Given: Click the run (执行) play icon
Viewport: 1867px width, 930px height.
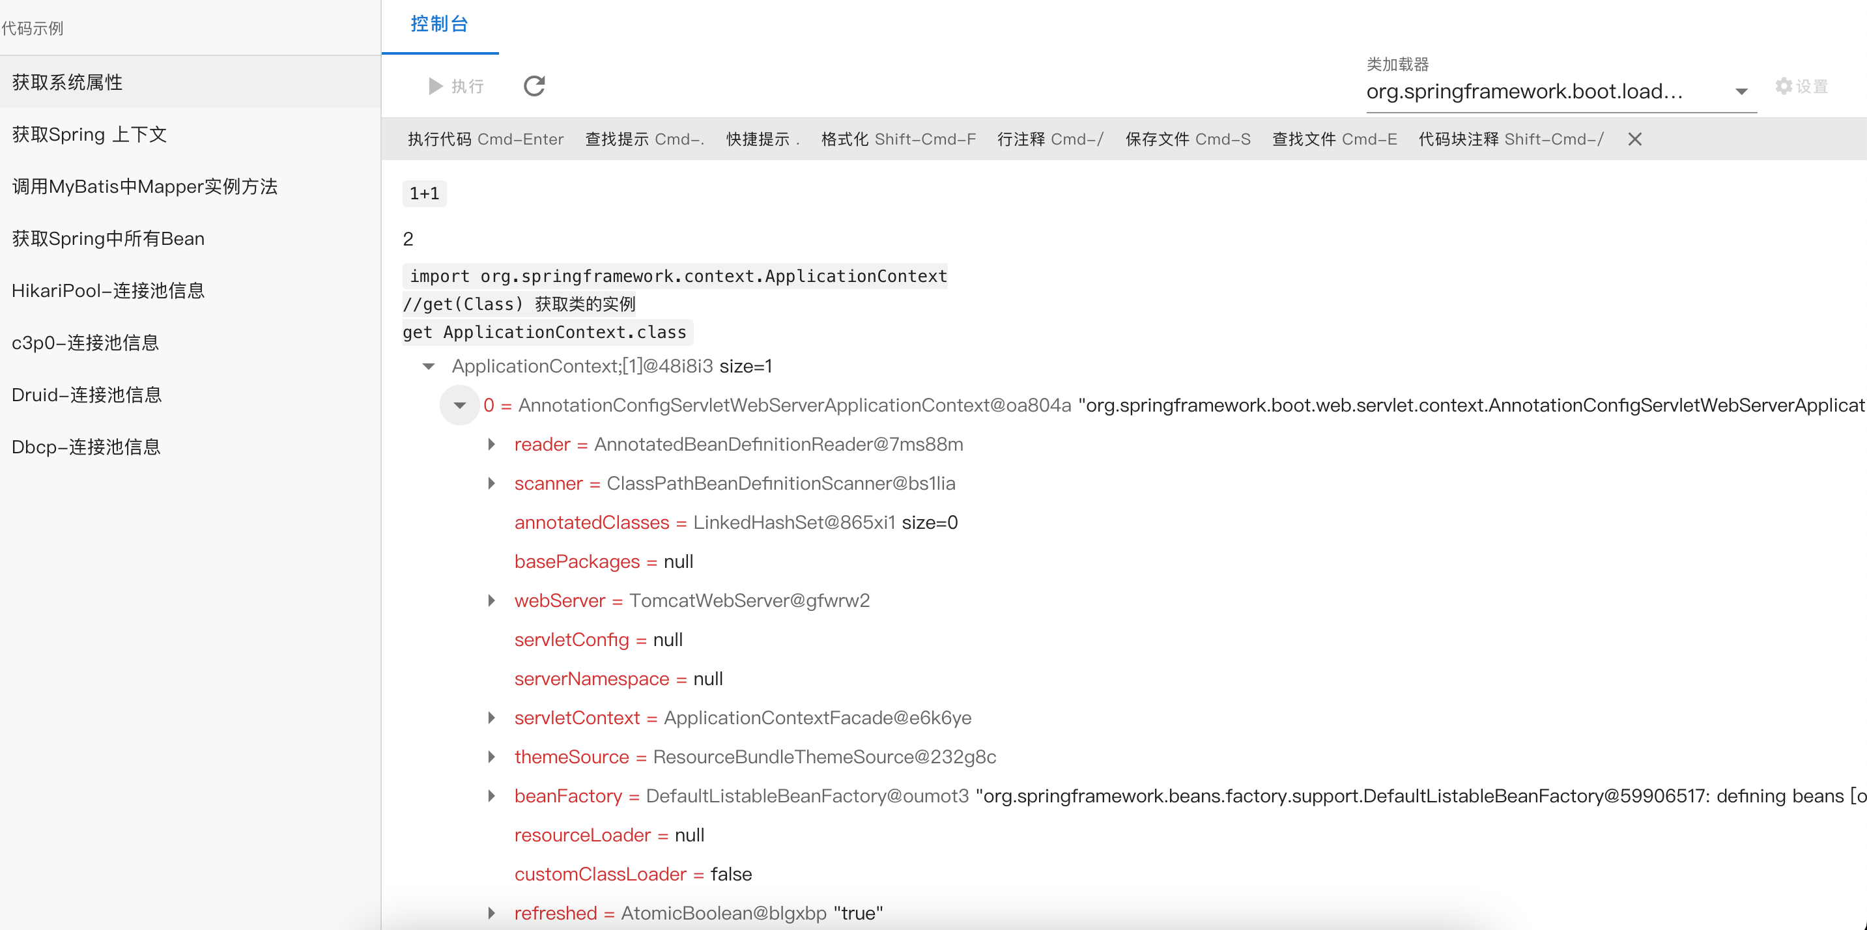Looking at the screenshot, I should [x=436, y=86].
